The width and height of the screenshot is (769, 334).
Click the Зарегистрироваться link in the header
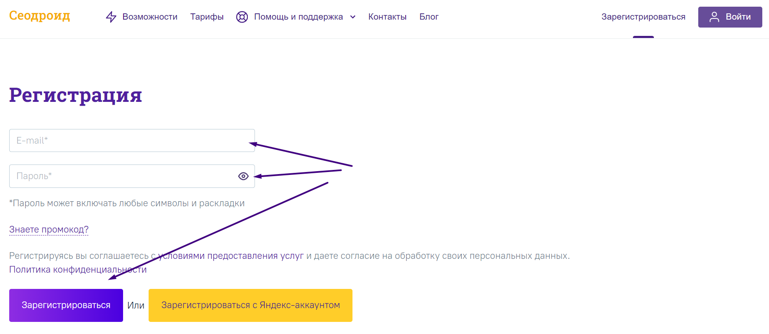point(643,17)
